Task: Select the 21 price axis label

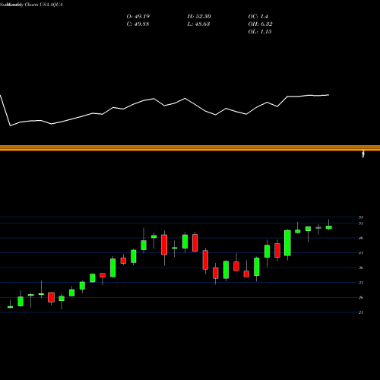Action: tap(361, 312)
